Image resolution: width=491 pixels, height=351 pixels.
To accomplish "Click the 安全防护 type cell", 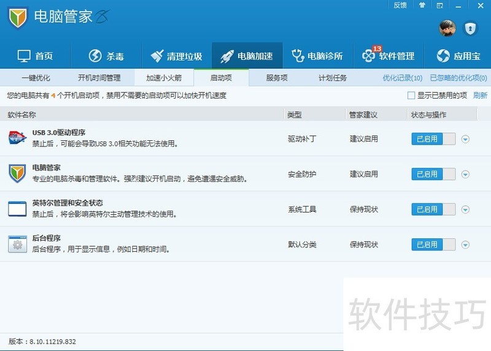I will point(302,174).
